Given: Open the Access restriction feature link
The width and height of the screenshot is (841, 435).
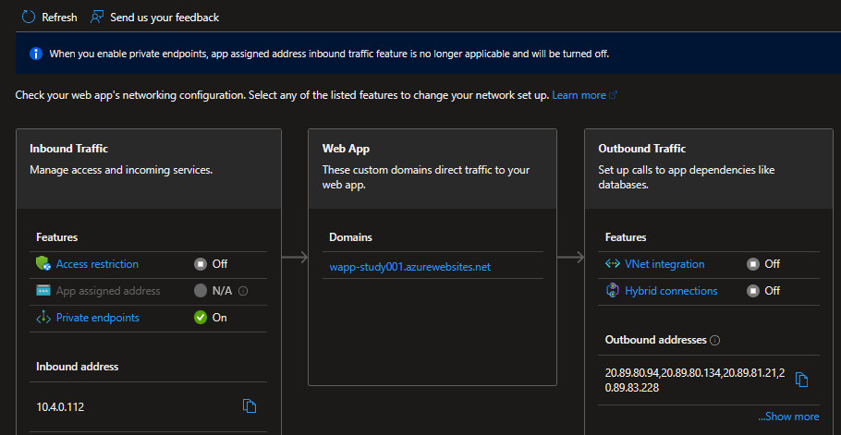Looking at the screenshot, I should [97, 264].
